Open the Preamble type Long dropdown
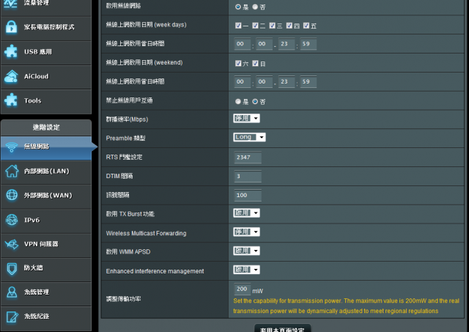The height and width of the screenshot is (332, 469). pyautogui.click(x=249, y=137)
